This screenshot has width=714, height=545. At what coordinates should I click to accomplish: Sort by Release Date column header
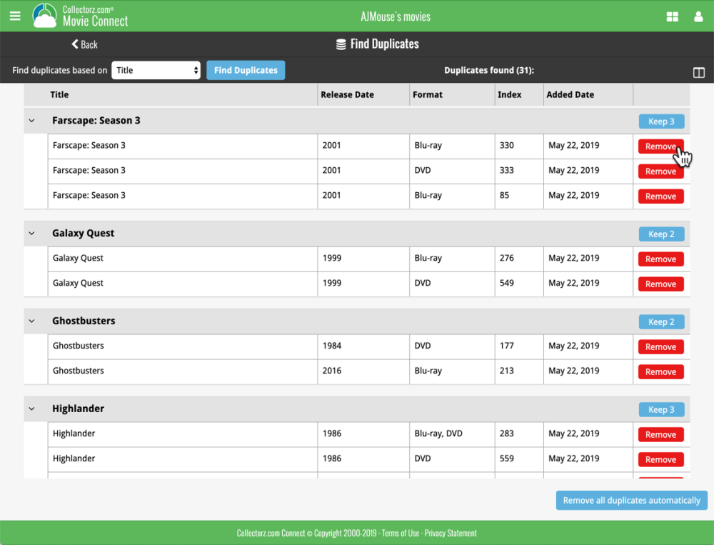click(348, 95)
